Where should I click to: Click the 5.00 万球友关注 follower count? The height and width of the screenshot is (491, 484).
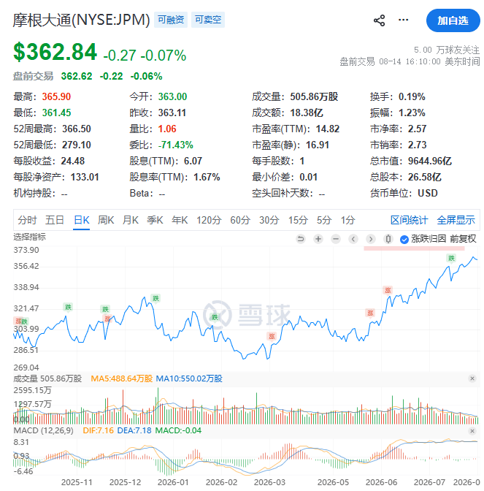pyautogui.click(x=447, y=50)
